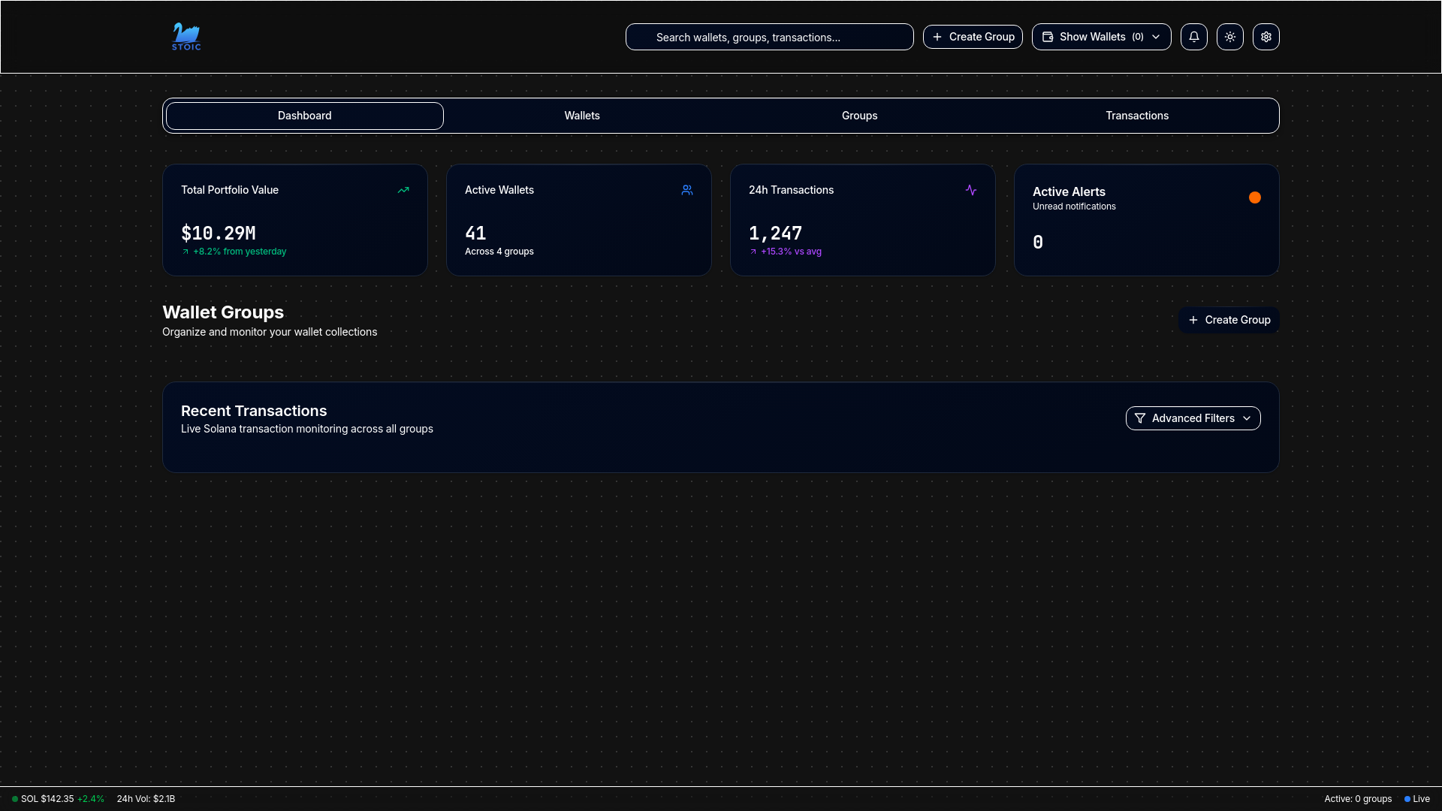Image resolution: width=1442 pixels, height=811 pixels.
Task: Focus the search wallets input field
Action: tap(769, 37)
